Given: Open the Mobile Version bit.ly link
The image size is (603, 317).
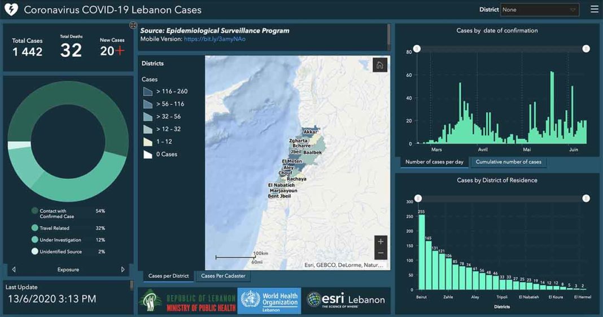Looking at the screenshot, I should (215, 39).
